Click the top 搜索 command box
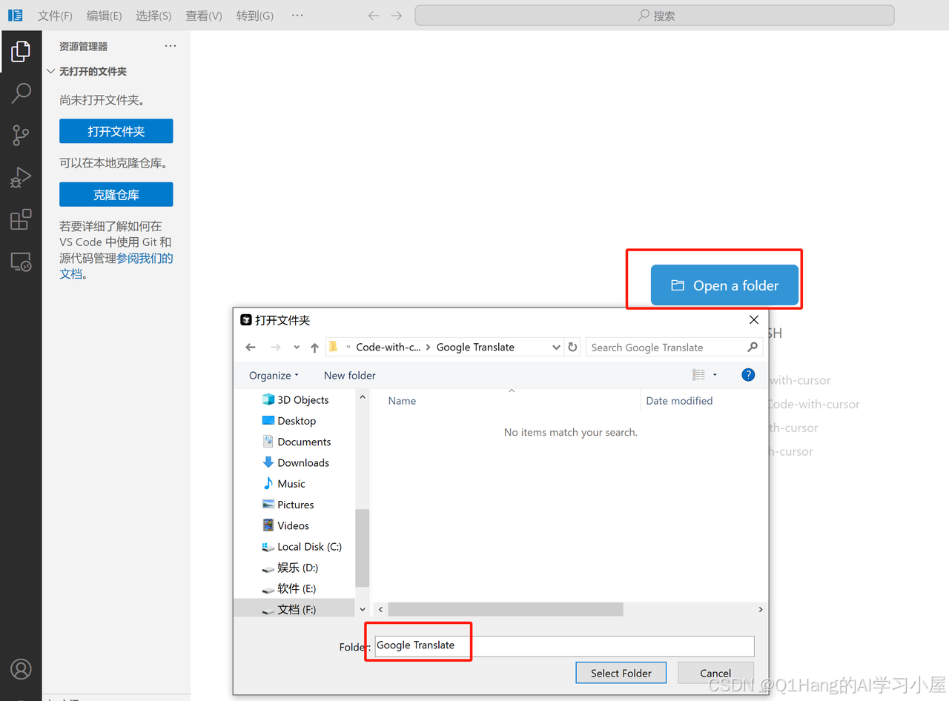Viewport: 949px width, 701px height. click(x=655, y=16)
